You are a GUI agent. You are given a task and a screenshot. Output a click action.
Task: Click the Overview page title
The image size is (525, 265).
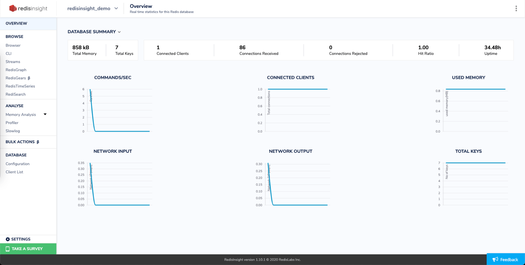(x=141, y=6)
